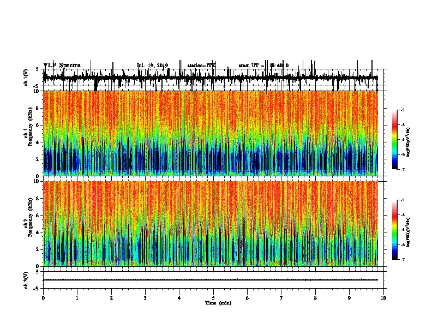Select the ch.2 frequency axis "4" tick label

click(x=38, y=232)
